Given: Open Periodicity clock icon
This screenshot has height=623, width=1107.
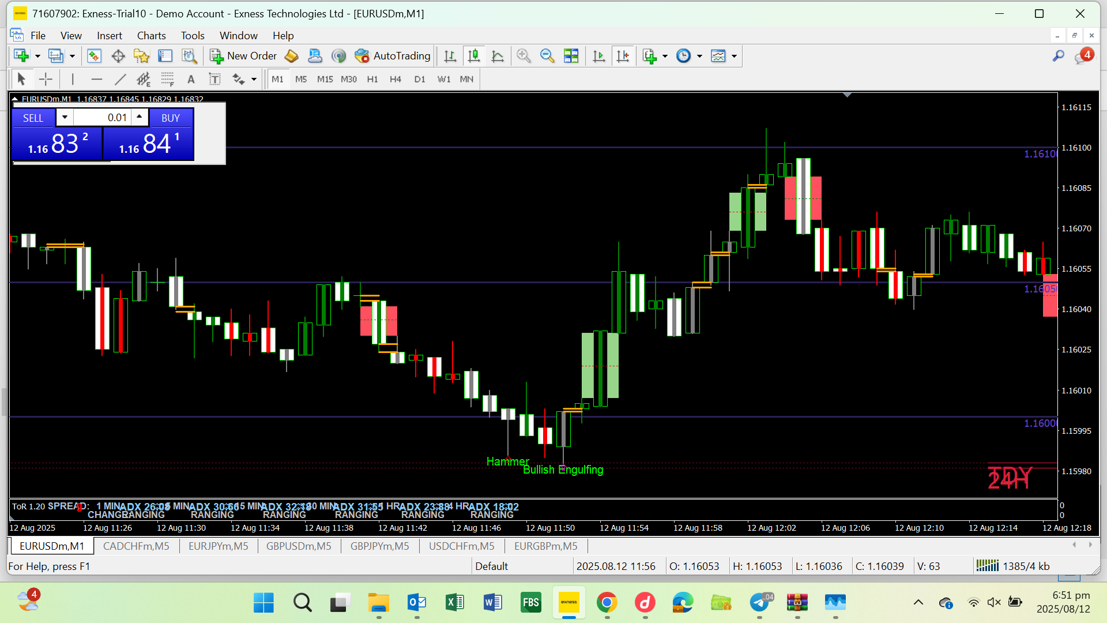Looking at the screenshot, I should pos(684,56).
